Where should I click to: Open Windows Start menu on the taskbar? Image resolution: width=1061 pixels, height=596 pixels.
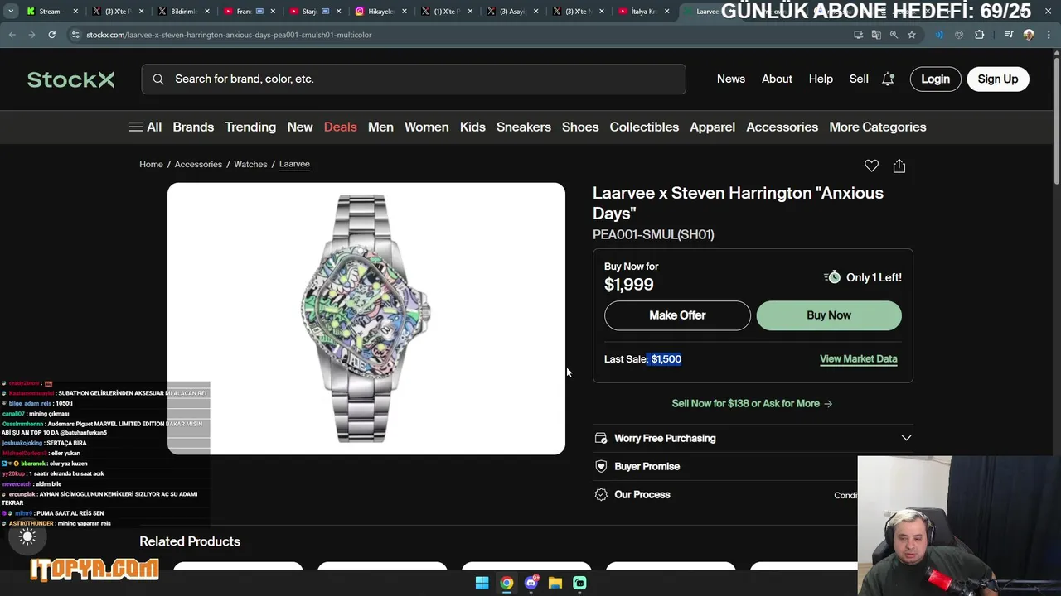[482, 583]
